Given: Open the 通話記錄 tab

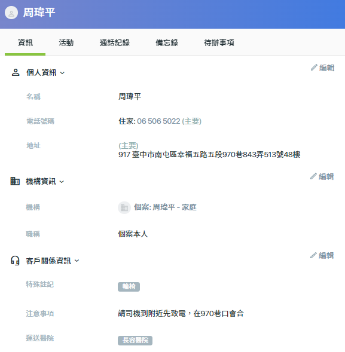Looking at the screenshot, I should (x=115, y=42).
